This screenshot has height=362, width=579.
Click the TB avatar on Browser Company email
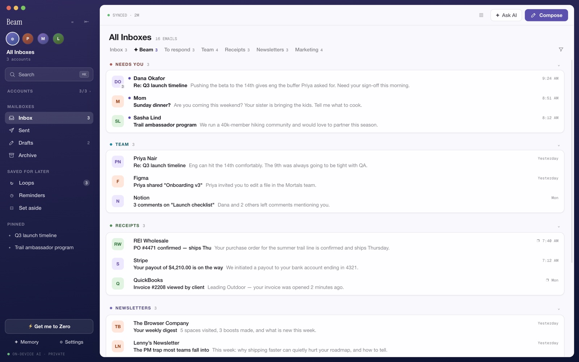[x=118, y=327]
